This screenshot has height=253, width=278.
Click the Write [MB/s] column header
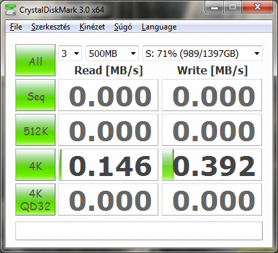pyautogui.click(x=213, y=71)
